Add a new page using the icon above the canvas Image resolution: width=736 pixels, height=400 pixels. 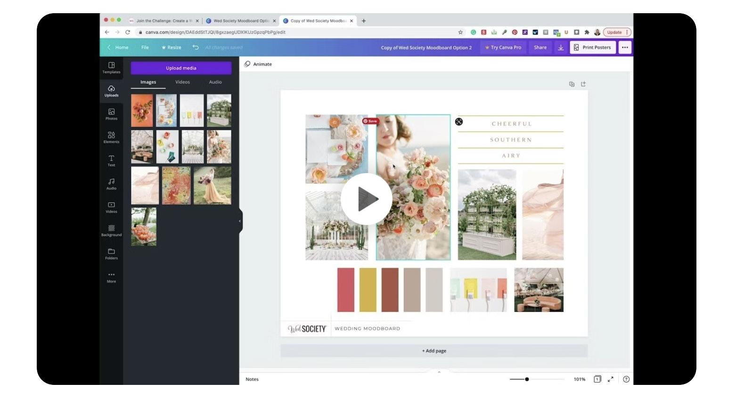pos(583,84)
